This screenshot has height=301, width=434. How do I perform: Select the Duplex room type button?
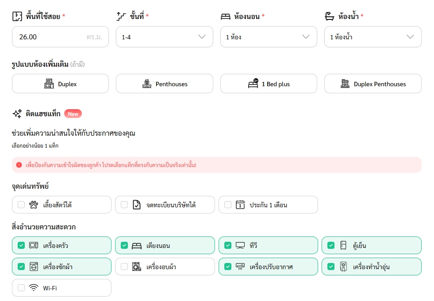(60, 84)
